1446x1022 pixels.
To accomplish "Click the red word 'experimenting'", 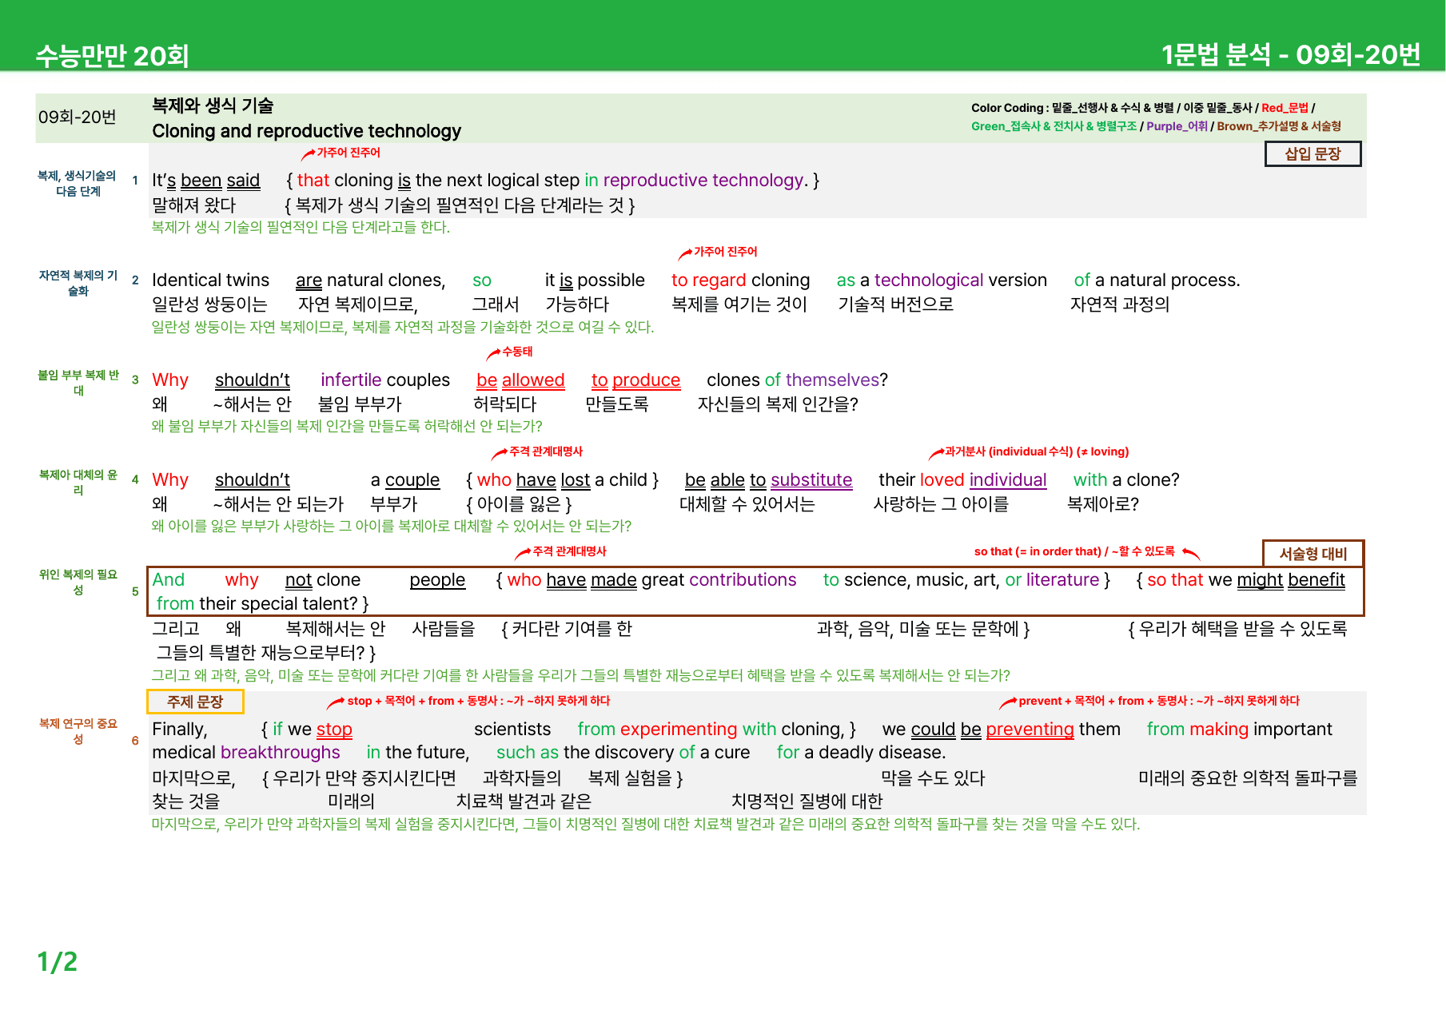I will tap(679, 730).
